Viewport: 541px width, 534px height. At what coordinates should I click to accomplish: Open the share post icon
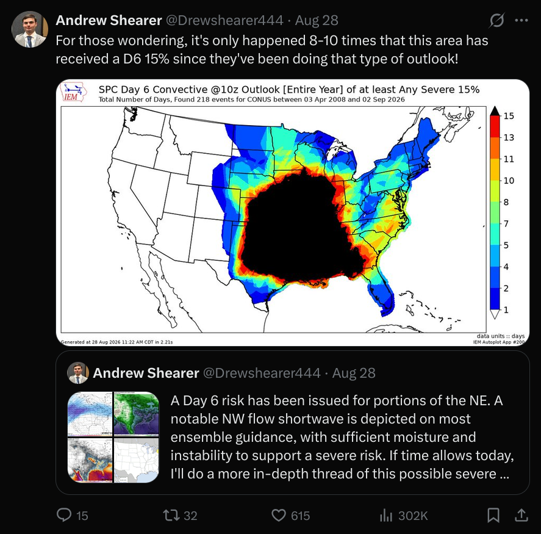(x=521, y=515)
